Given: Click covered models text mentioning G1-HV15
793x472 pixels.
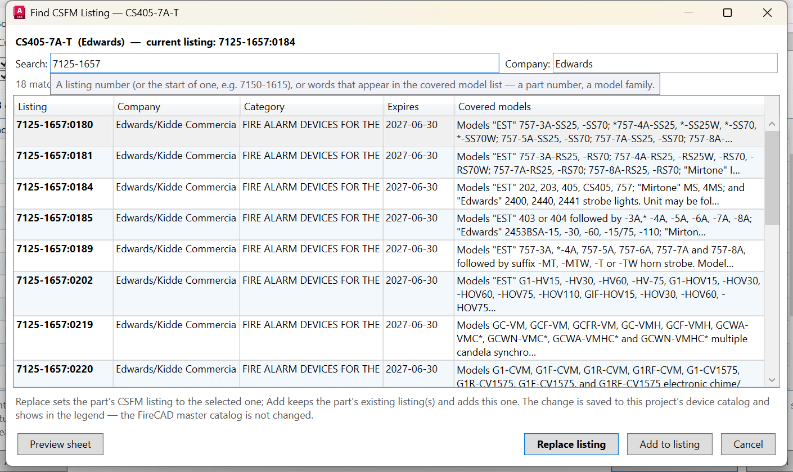Looking at the screenshot, I should coord(608,294).
